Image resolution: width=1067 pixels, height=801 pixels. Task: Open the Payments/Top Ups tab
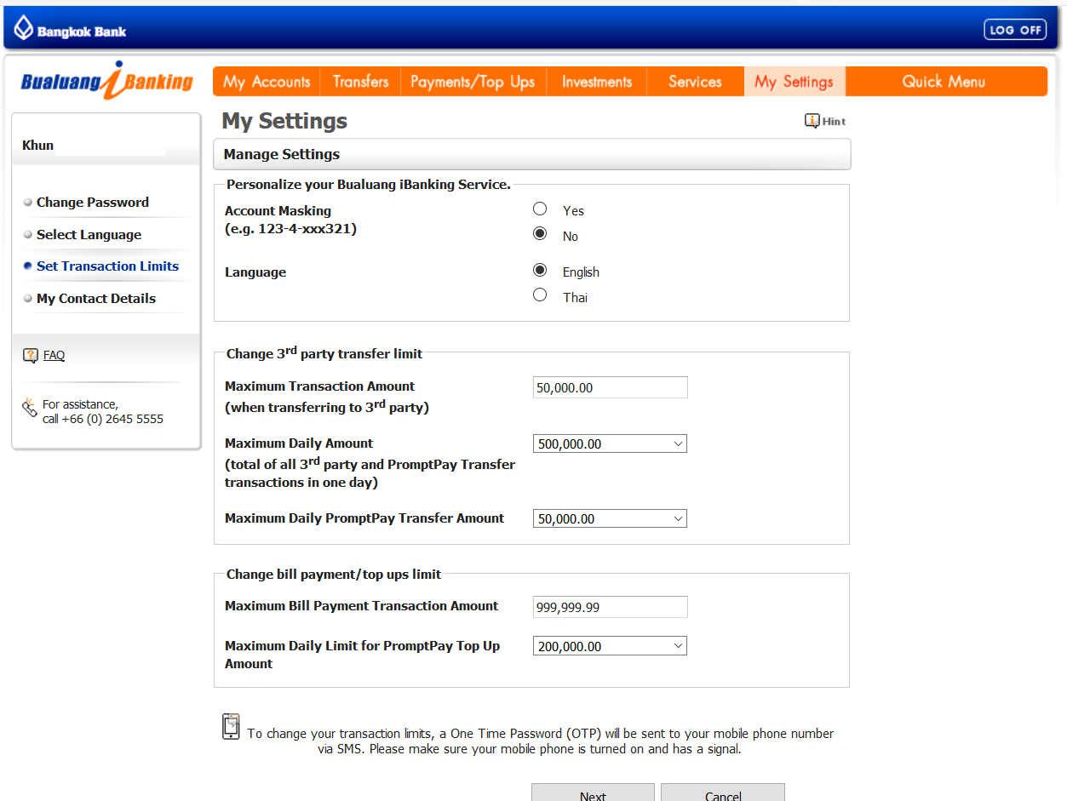pos(473,82)
